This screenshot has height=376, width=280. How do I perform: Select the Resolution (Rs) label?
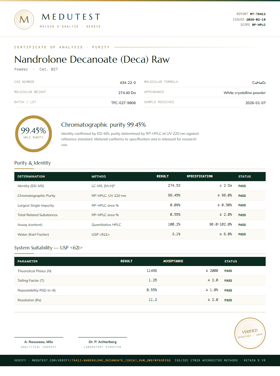coord(29,300)
